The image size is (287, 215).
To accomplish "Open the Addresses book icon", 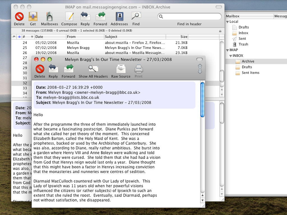I will [119, 17].
